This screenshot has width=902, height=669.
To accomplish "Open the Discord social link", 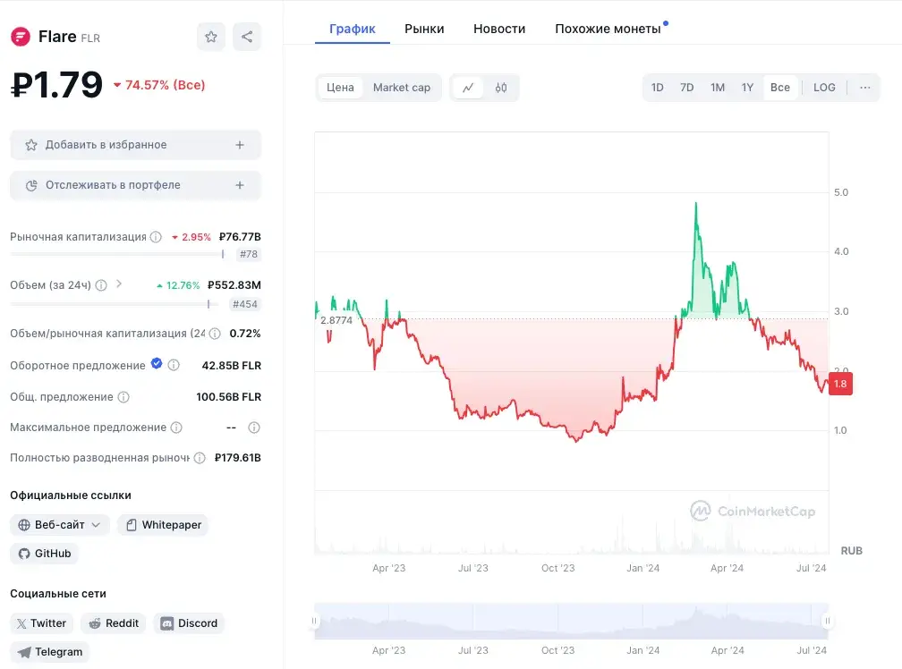I will pyautogui.click(x=189, y=623).
